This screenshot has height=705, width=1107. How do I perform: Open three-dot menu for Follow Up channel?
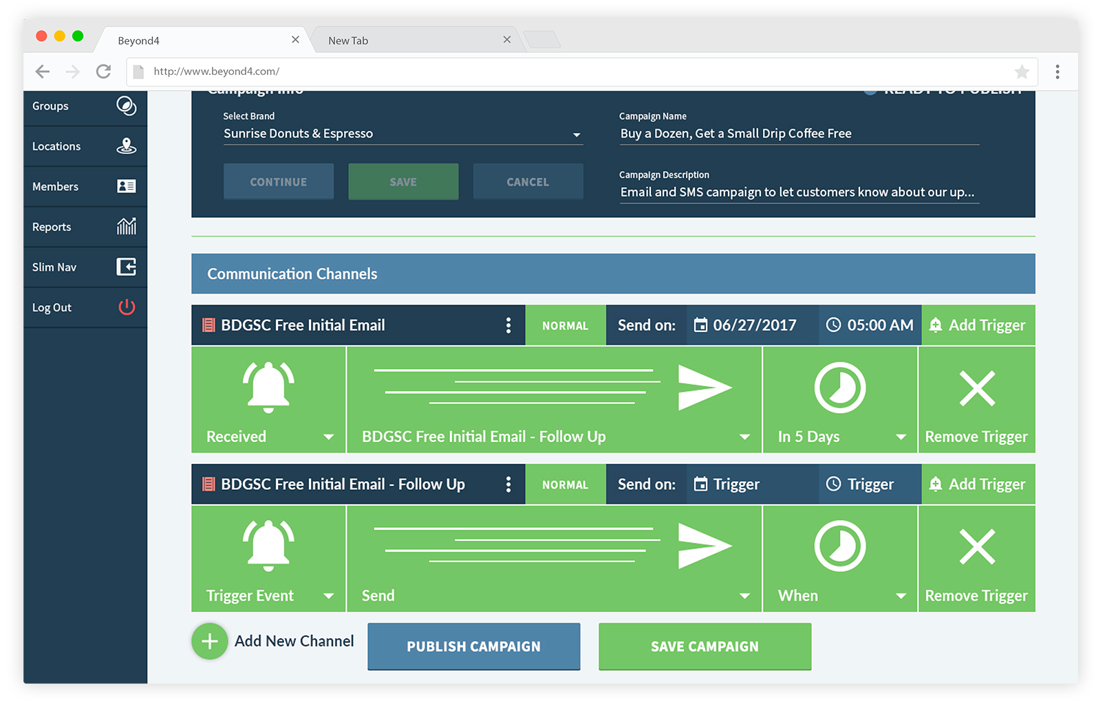[x=508, y=484]
